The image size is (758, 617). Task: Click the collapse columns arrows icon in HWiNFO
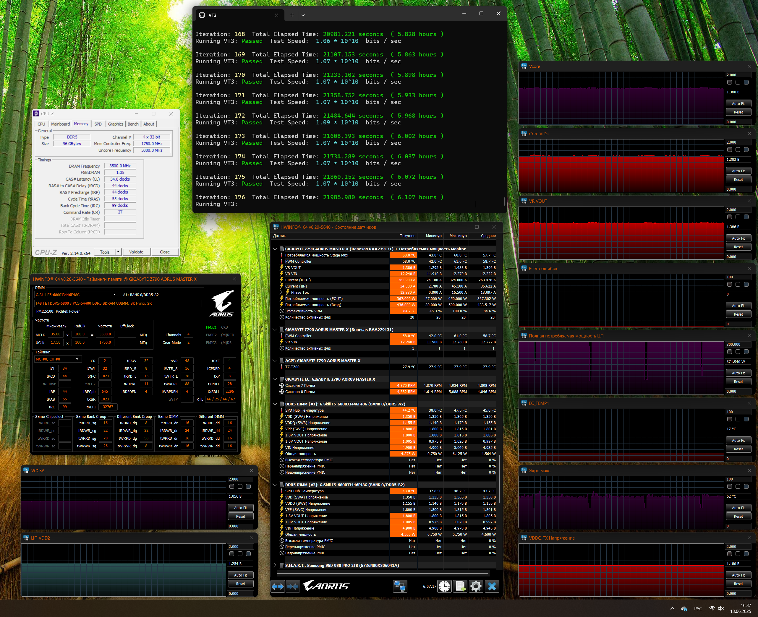pyautogui.click(x=293, y=586)
